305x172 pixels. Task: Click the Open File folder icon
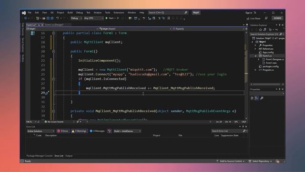[x=44, y=18]
